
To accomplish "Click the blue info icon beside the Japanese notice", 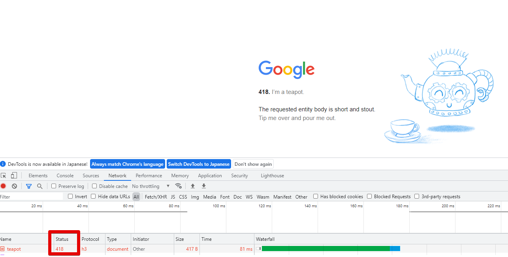I will tap(4, 163).
